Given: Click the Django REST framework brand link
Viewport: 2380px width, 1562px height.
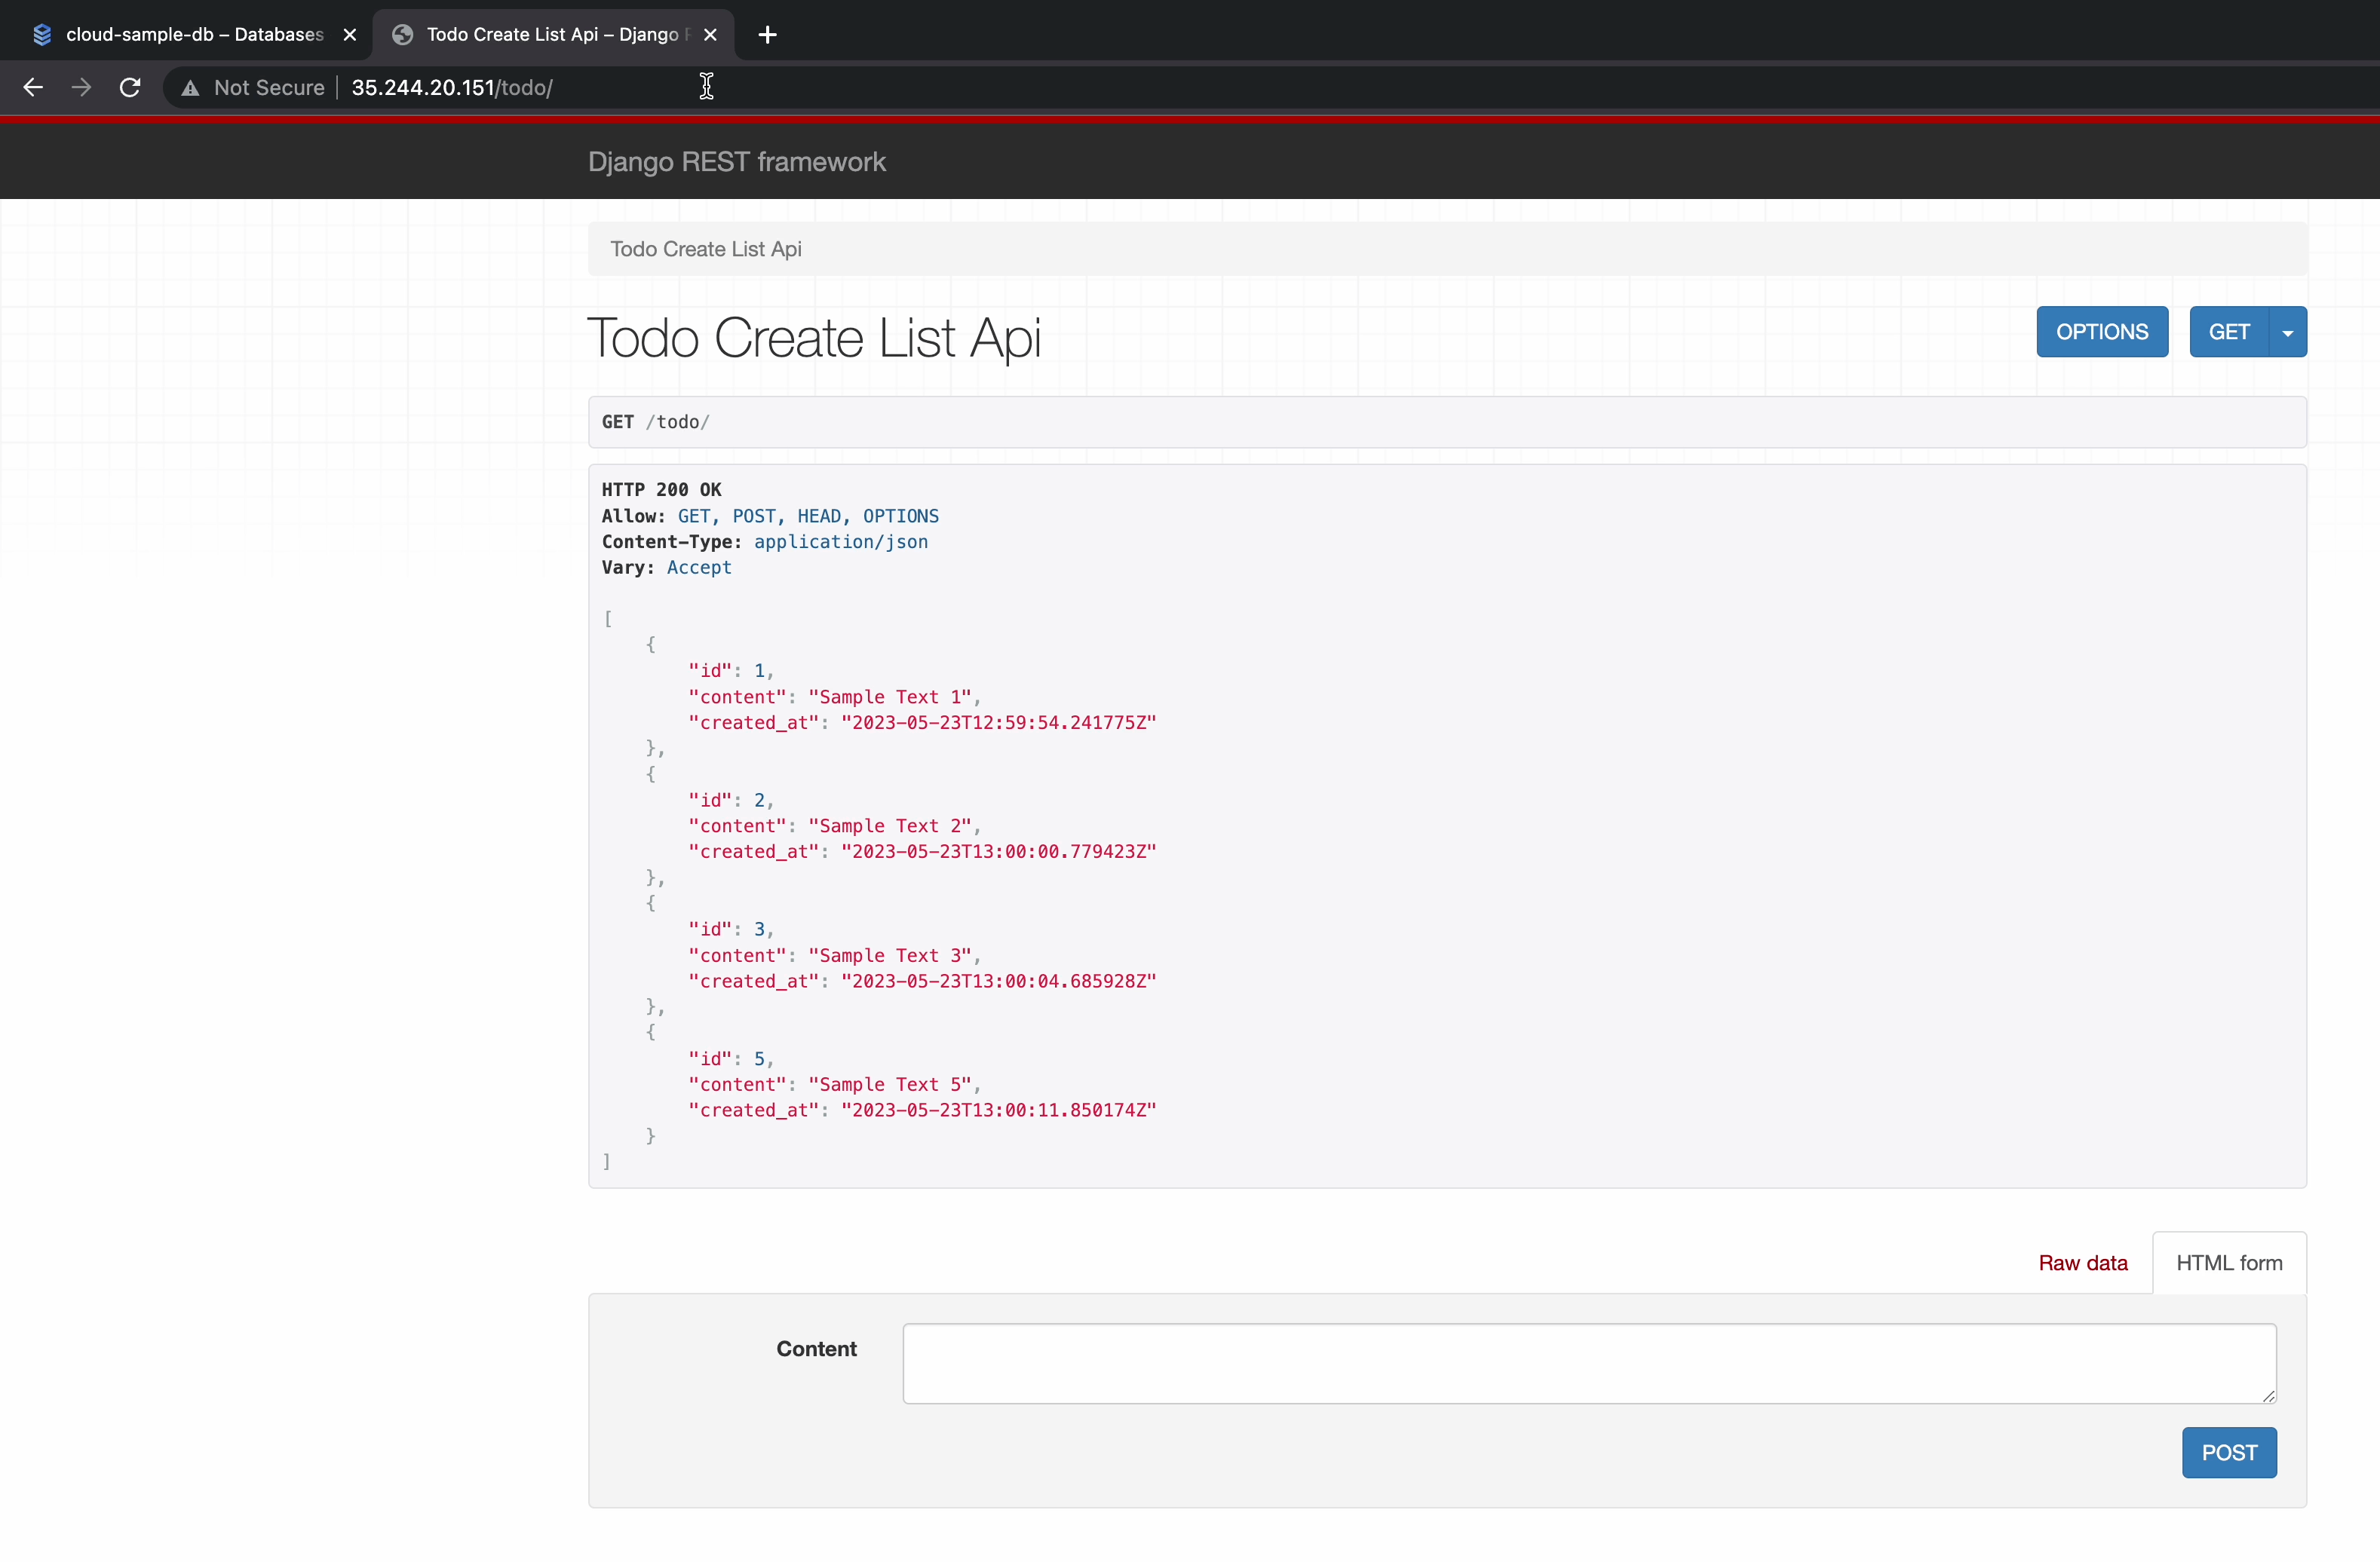Looking at the screenshot, I should coord(736,162).
